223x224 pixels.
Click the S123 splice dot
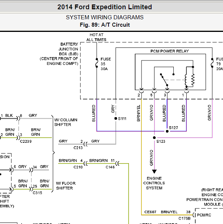tap(154, 138)
